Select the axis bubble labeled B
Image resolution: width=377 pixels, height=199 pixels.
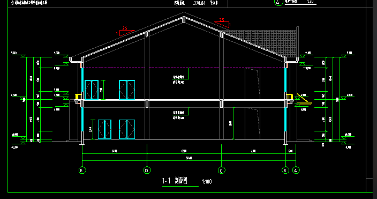tap(285, 171)
